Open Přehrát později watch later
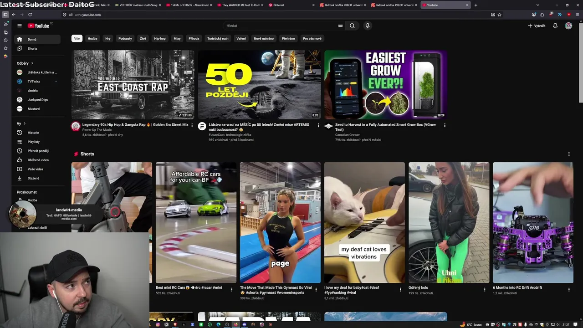Image resolution: width=583 pixels, height=328 pixels. coord(38,151)
